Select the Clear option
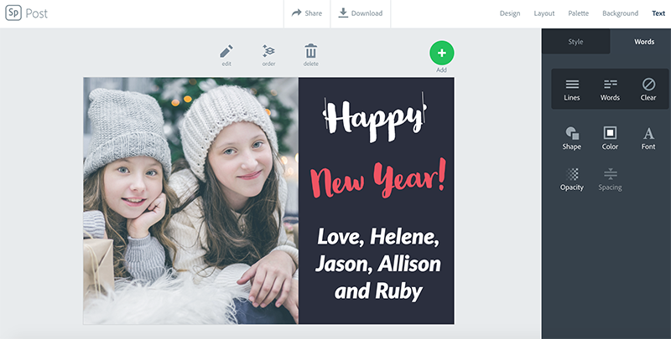Image resolution: width=671 pixels, height=339 pixels. 648,90
